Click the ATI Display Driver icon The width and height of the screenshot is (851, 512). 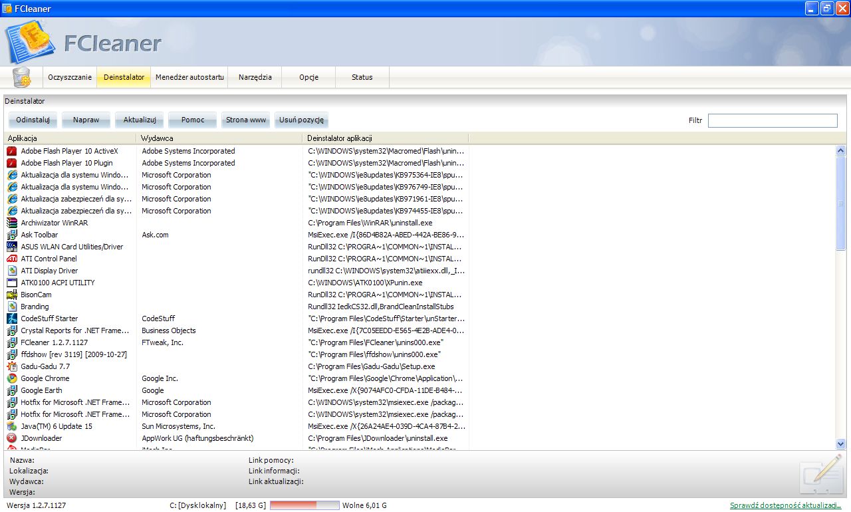click(x=12, y=271)
